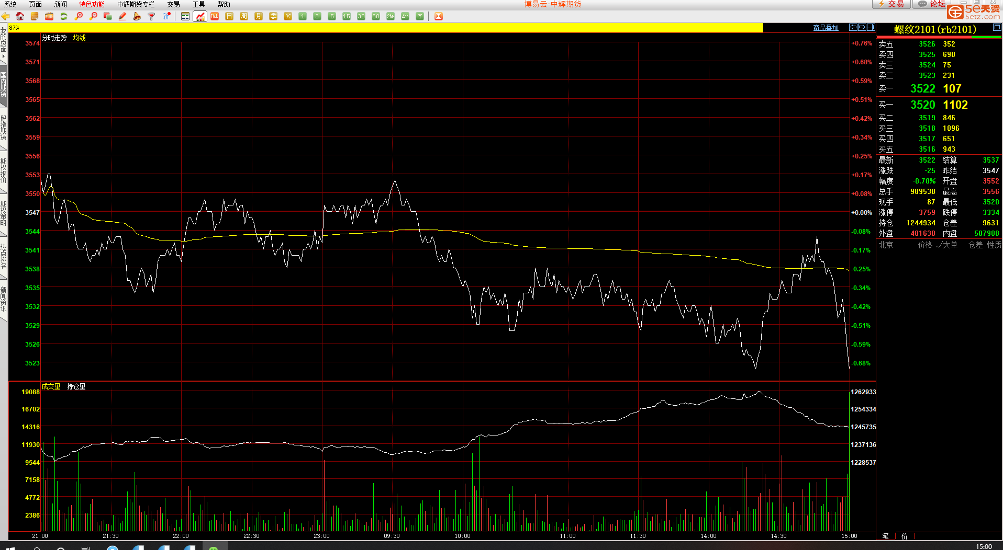Select the 股指期货 sidebar tab
Screen dimensions: 1003x550
coord(4,128)
